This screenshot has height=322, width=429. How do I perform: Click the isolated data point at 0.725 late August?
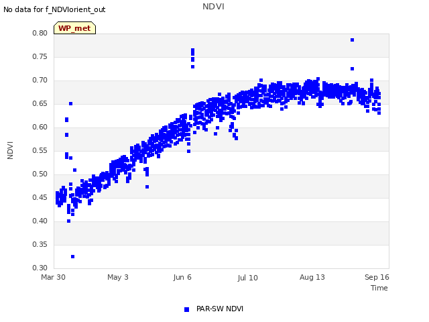pyautogui.click(x=353, y=68)
